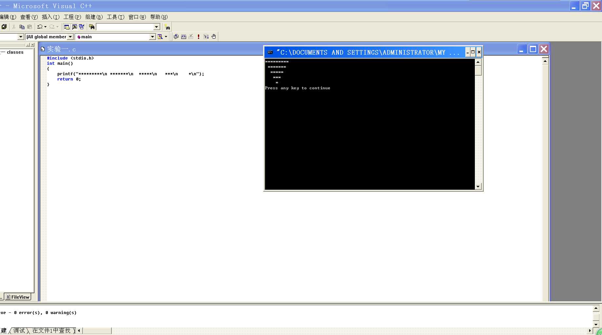Image resolution: width=602 pixels, height=335 pixels.
Task: Click the Find in Files icon
Action: (x=92, y=27)
